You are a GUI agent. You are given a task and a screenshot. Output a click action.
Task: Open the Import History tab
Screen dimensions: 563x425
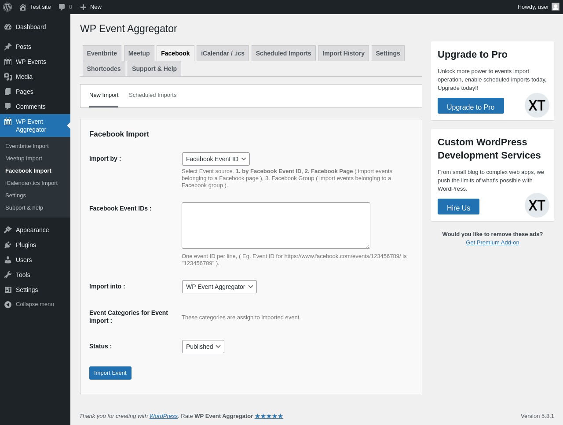343,53
